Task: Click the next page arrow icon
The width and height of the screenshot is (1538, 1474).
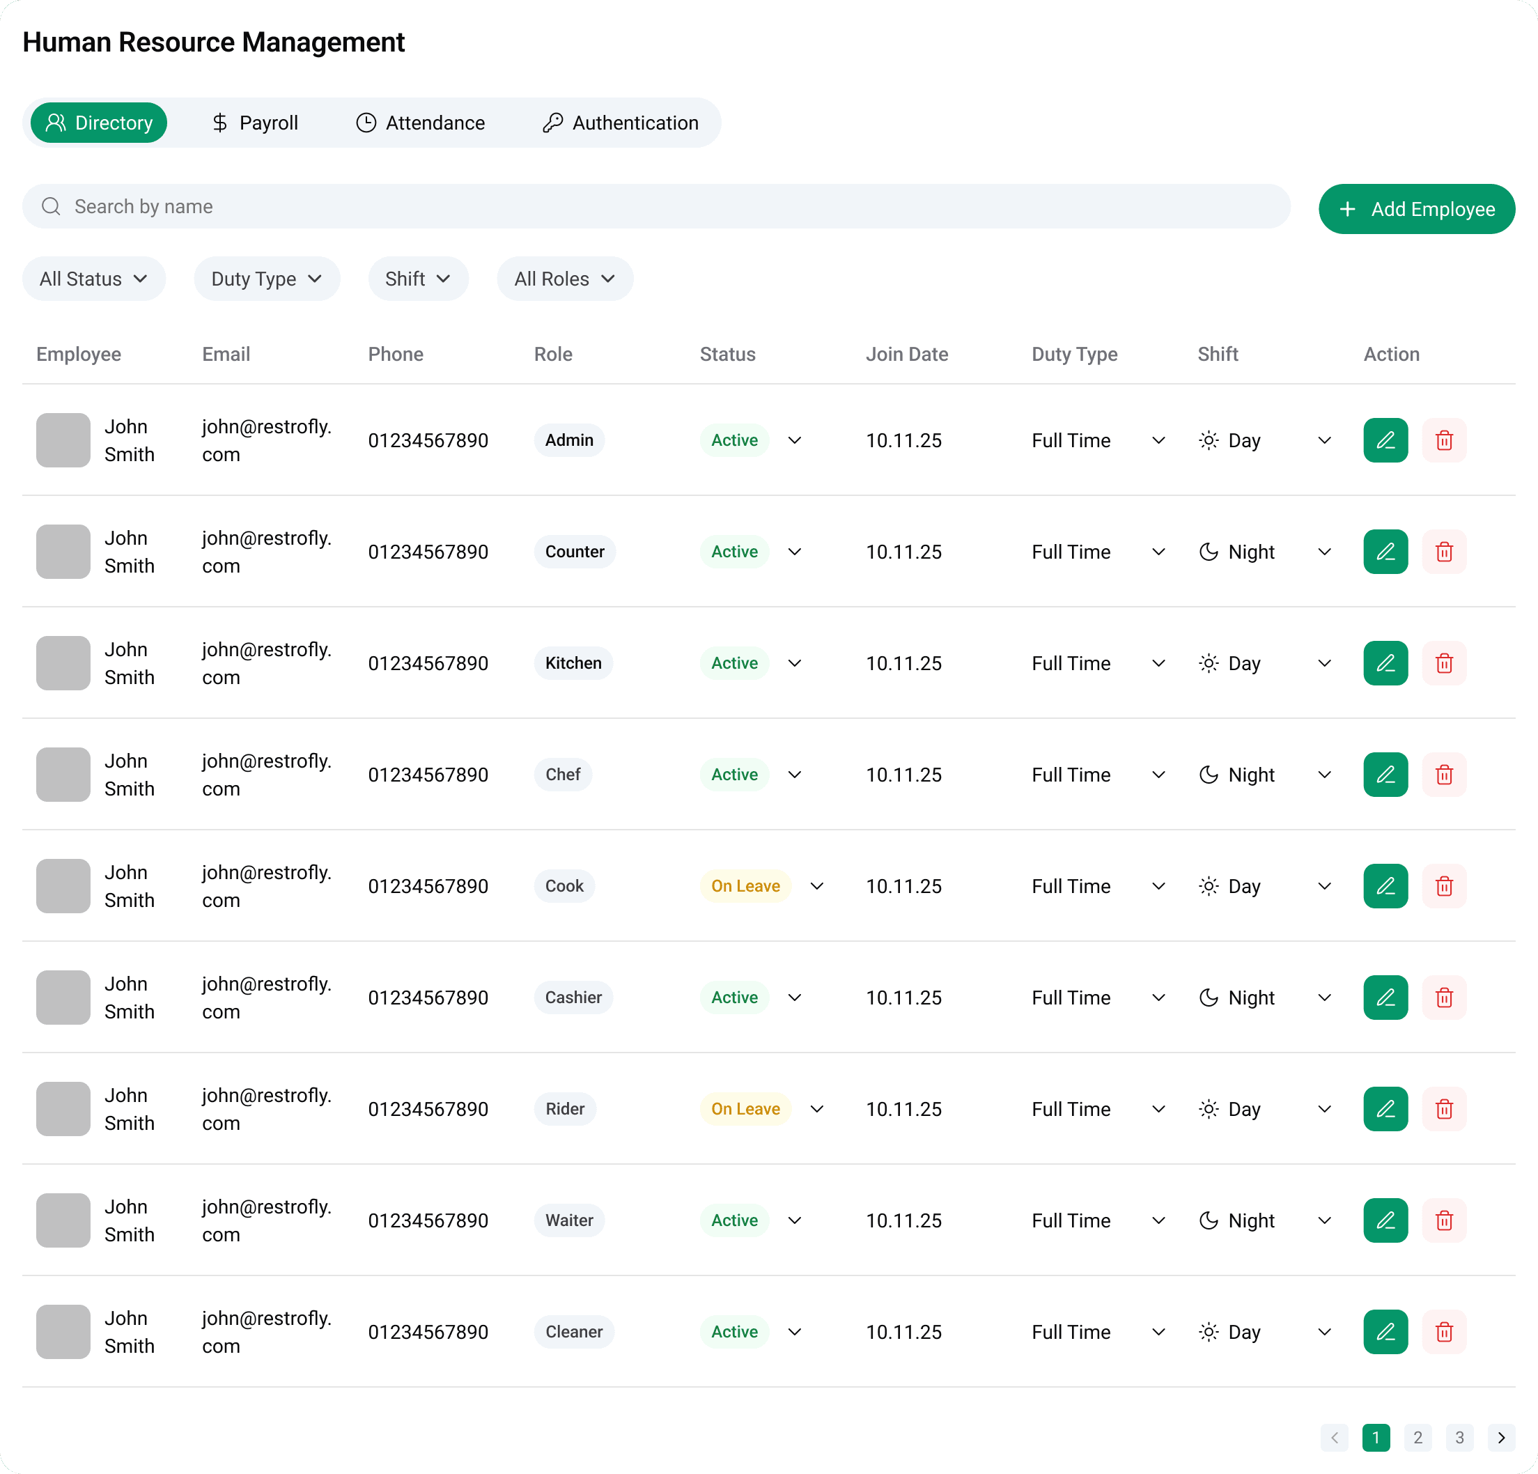Action: 1500,1437
